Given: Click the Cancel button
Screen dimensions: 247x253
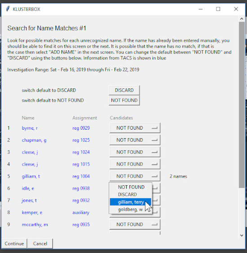Looking at the screenshot, I should point(40,244).
